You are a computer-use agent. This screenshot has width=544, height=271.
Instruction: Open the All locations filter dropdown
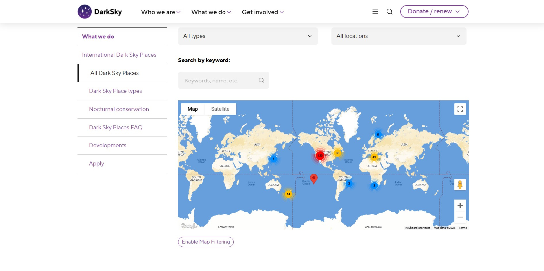[399, 36]
